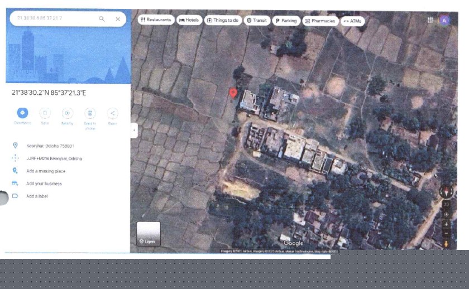The image size is (469, 289).
Task: Zoom in with the plus button
Action: [446, 224]
